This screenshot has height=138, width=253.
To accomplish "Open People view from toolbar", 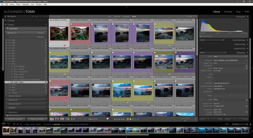I will click(x=73, y=119).
